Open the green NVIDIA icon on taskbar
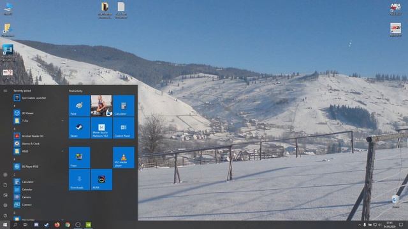This screenshot has height=229, width=408. point(89,225)
